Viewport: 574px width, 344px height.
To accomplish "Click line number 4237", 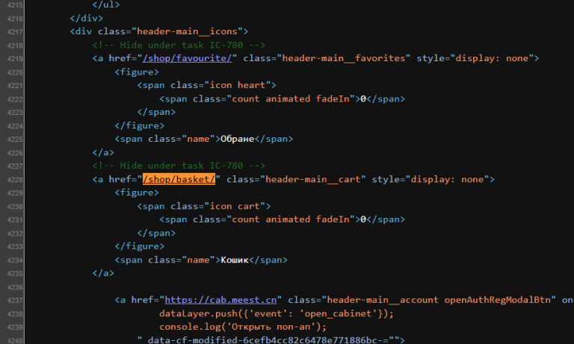I will (15, 301).
